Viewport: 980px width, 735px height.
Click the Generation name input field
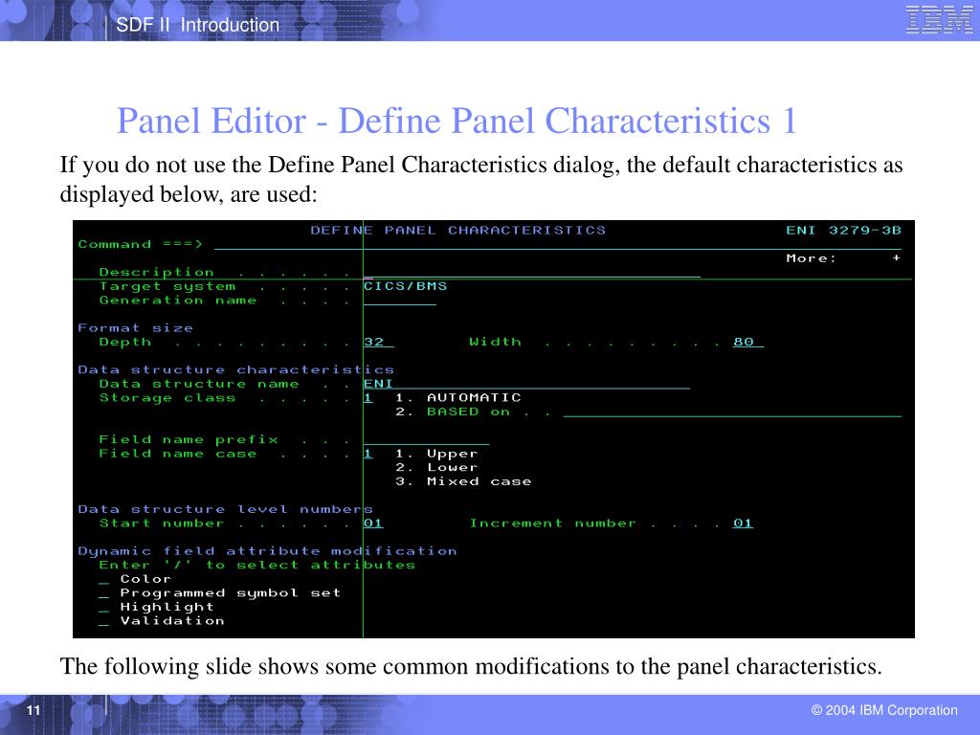pos(400,300)
